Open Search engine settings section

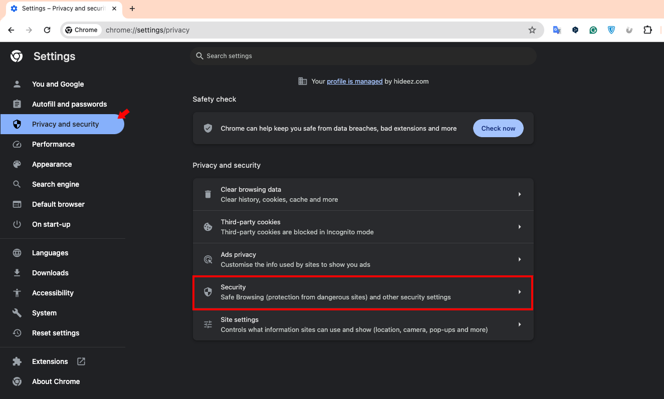point(55,184)
